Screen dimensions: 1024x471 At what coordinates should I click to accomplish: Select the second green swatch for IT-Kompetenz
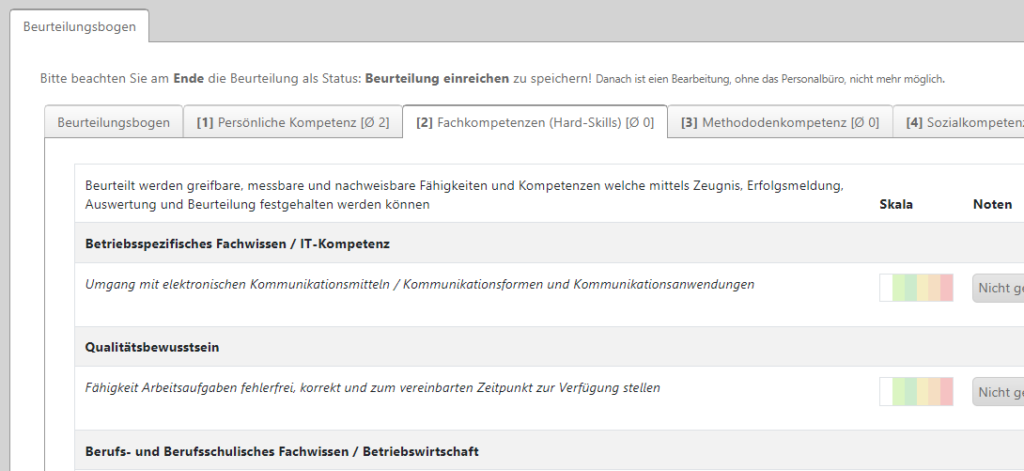(910, 288)
